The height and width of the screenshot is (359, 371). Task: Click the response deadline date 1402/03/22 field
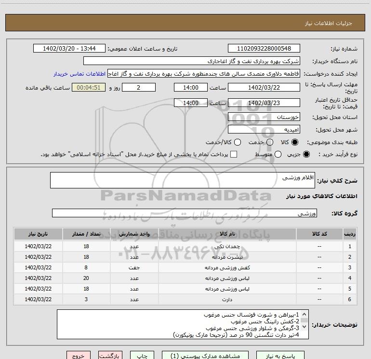tap(264, 87)
